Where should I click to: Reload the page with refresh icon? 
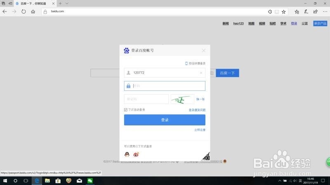(24, 12)
